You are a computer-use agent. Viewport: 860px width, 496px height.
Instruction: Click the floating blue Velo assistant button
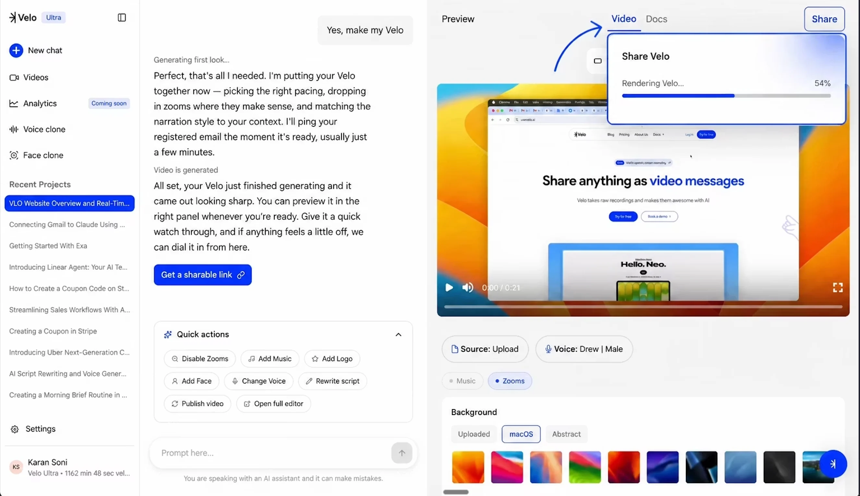pos(833,464)
